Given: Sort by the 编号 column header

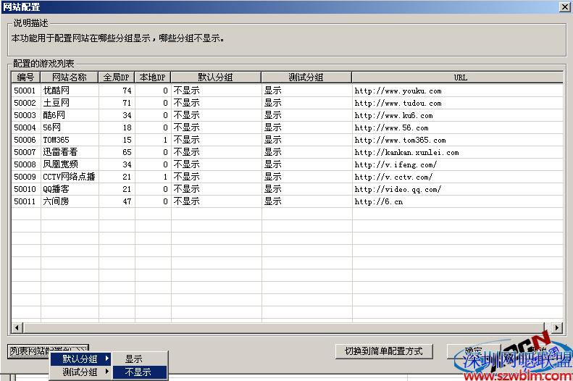Looking at the screenshot, I should click(26, 78).
